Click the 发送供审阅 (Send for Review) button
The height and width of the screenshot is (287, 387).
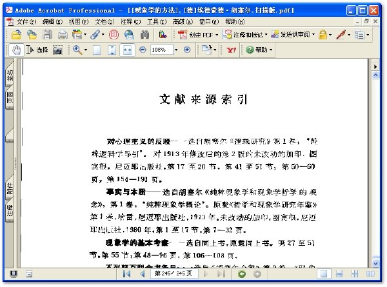click(290, 35)
